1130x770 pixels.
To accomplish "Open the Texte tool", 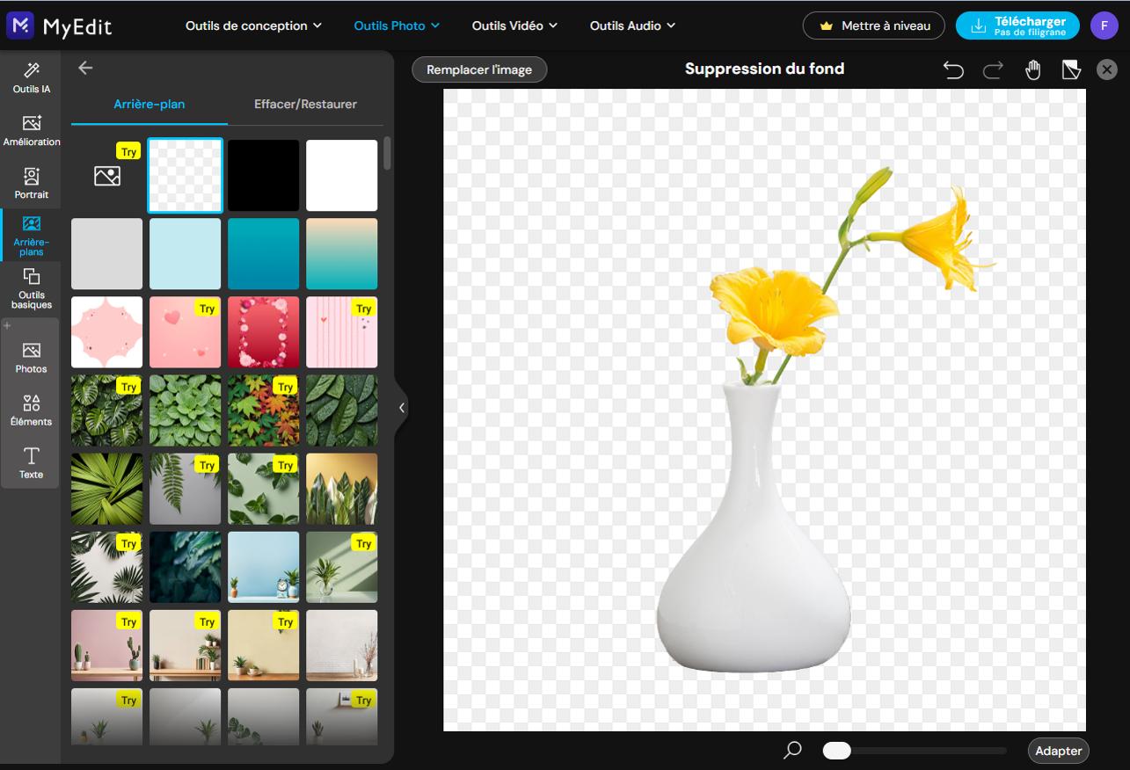I will click(x=31, y=463).
